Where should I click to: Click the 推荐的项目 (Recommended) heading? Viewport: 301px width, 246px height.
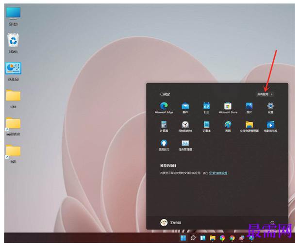[x=168, y=165]
